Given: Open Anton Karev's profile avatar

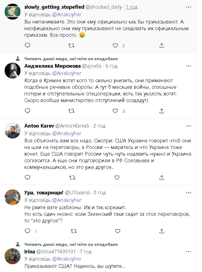Looking at the screenshot, I should [x=13, y=131].
